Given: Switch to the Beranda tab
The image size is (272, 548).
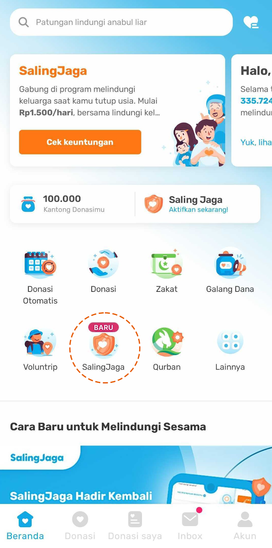Looking at the screenshot, I should [x=25, y=526].
